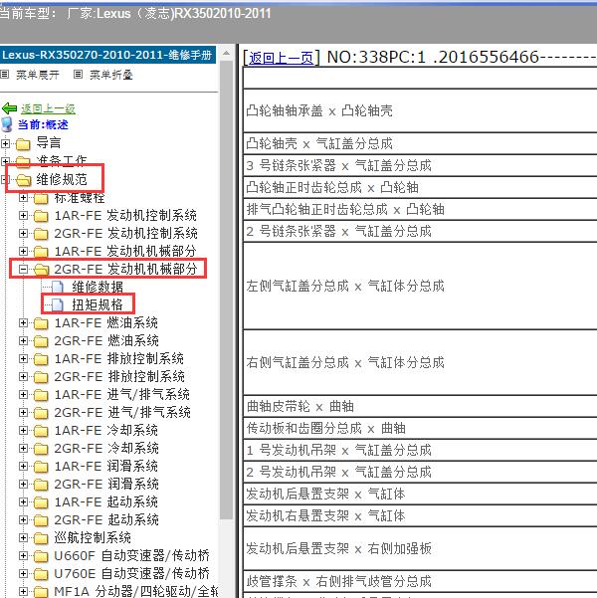Expand U760E 自动变速器 node
597x598 pixels.
(23, 573)
